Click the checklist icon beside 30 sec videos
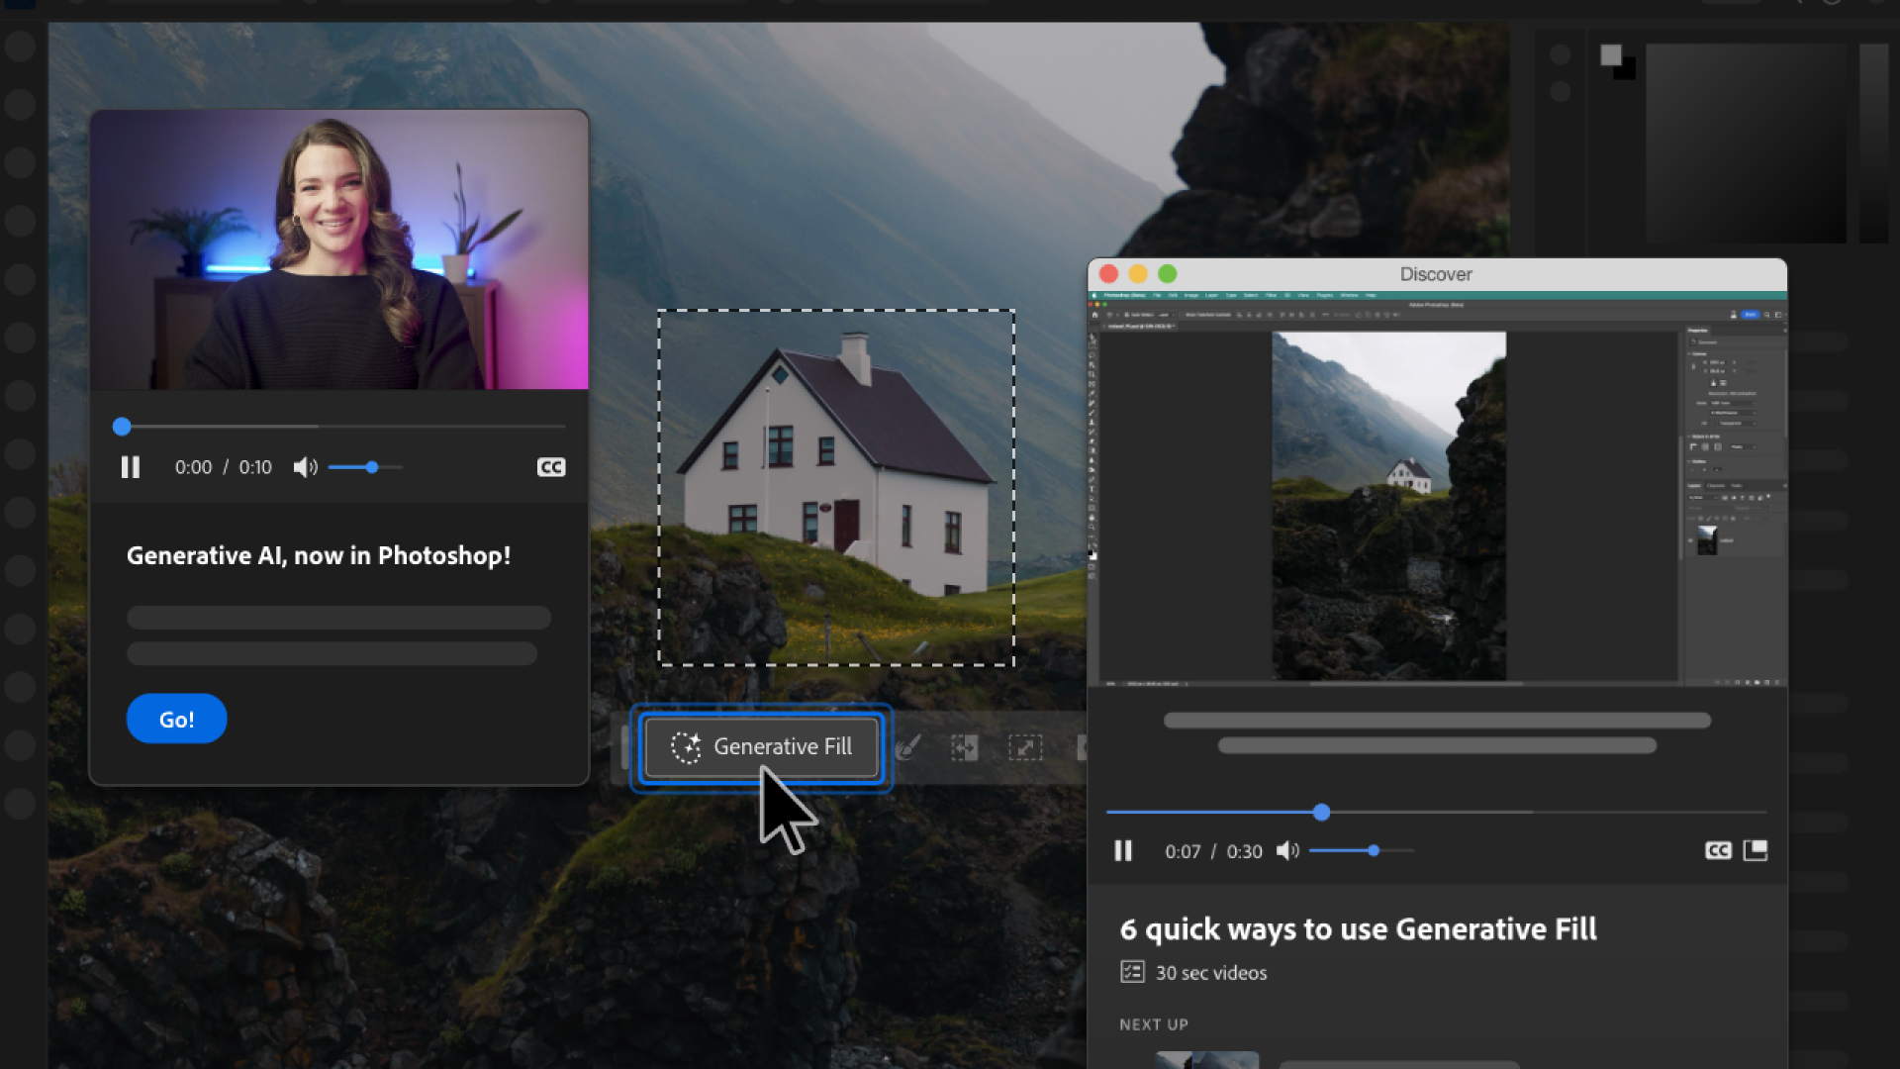The width and height of the screenshot is (1900, 1069). pyautogui.click(x=1132, y=972)
